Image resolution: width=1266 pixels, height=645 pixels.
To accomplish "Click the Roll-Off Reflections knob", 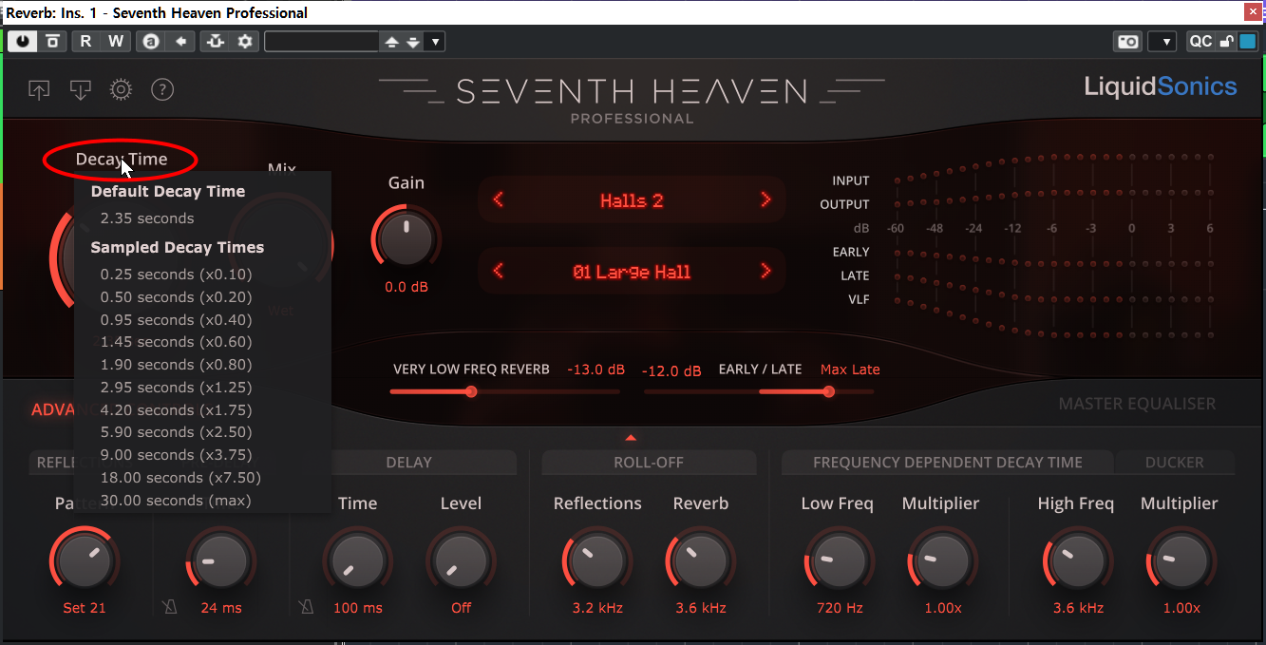I will pyautogui.click(x=597, y=561).
